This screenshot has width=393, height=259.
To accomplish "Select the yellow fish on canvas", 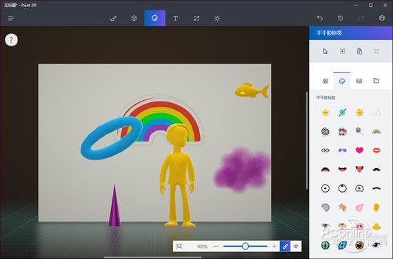I will (x=252, y=90).
